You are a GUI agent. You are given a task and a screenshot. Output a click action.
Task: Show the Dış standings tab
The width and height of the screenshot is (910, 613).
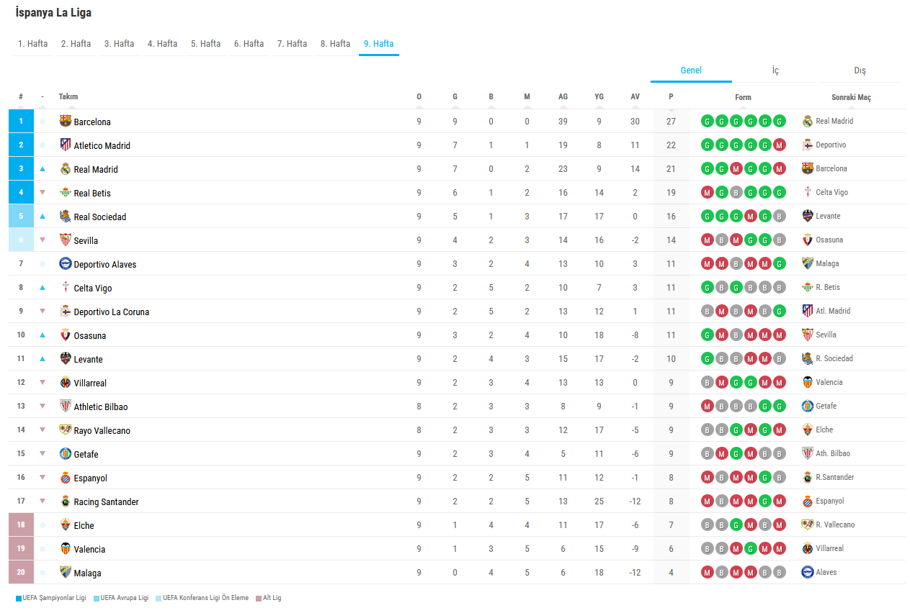860,71
